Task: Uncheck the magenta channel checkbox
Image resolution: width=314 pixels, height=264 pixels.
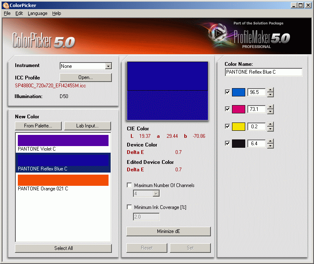Action: [227, 109]
